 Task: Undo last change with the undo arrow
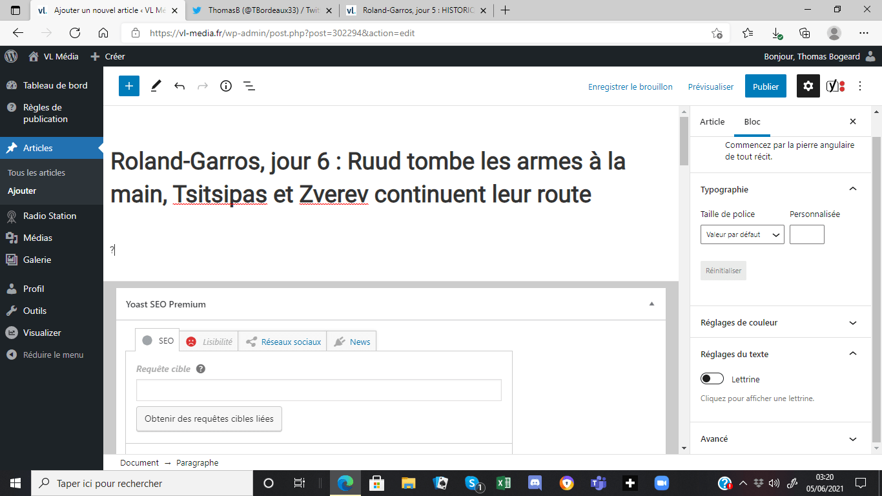(179, 86)
